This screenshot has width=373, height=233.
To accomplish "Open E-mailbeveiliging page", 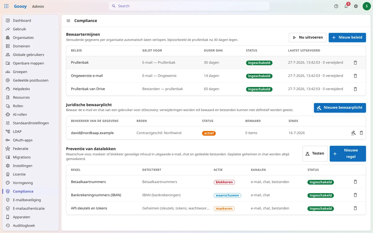I will tap(31, 200).
